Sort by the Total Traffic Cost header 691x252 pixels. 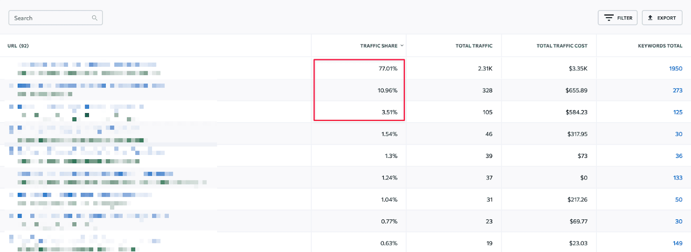tap(562, 46)
